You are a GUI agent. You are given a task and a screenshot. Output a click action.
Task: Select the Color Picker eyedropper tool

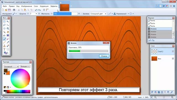click(8, 42)
